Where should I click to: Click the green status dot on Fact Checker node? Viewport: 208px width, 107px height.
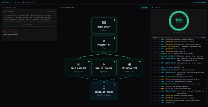click(89, 61)
